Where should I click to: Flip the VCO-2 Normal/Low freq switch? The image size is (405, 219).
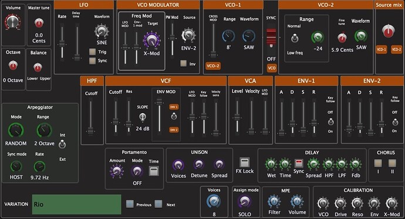pyautogui.click(x=295, y=39)
